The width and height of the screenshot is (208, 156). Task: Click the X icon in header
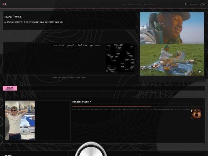click(x=186, y=4)
